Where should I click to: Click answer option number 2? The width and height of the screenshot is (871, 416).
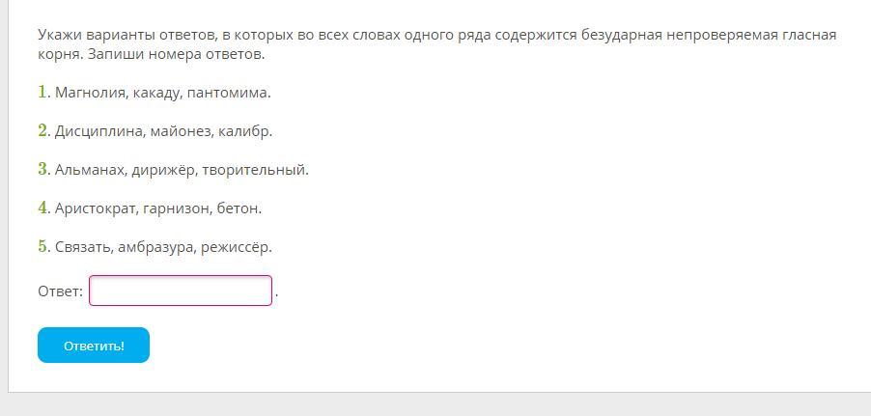pyautogui.click(x=155, y=131)
